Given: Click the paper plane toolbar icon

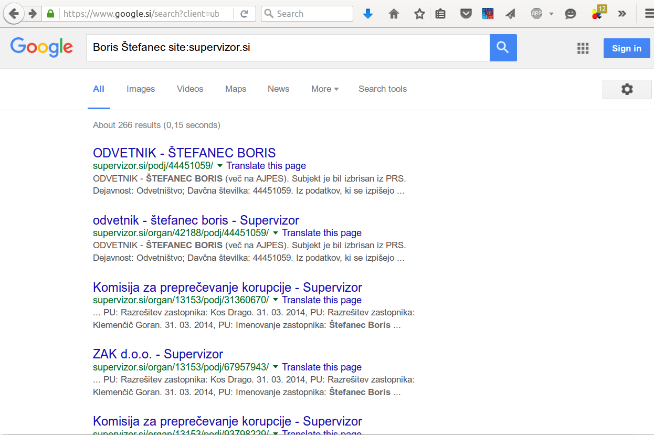Looking at the screenshot, I should tap(510, 14).
